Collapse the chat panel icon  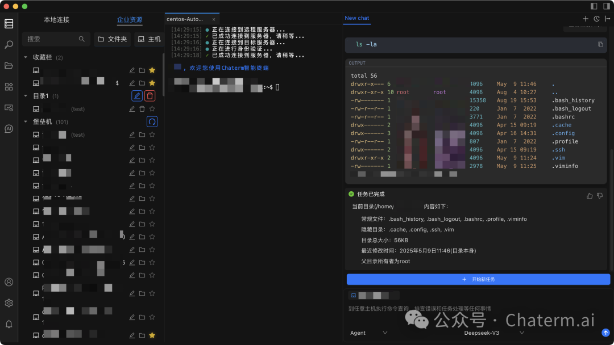(607, 19)
